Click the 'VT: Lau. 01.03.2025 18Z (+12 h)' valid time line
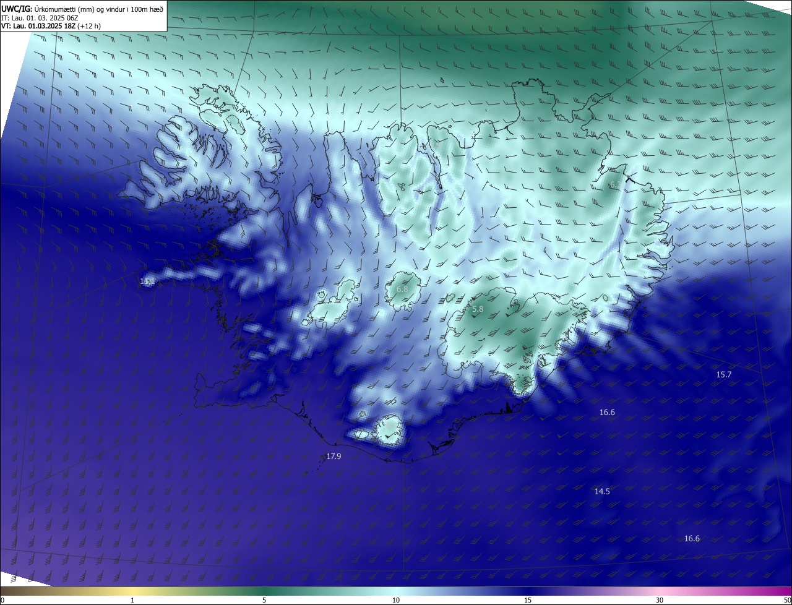This screenshot has height=605, width=792. 51,26
